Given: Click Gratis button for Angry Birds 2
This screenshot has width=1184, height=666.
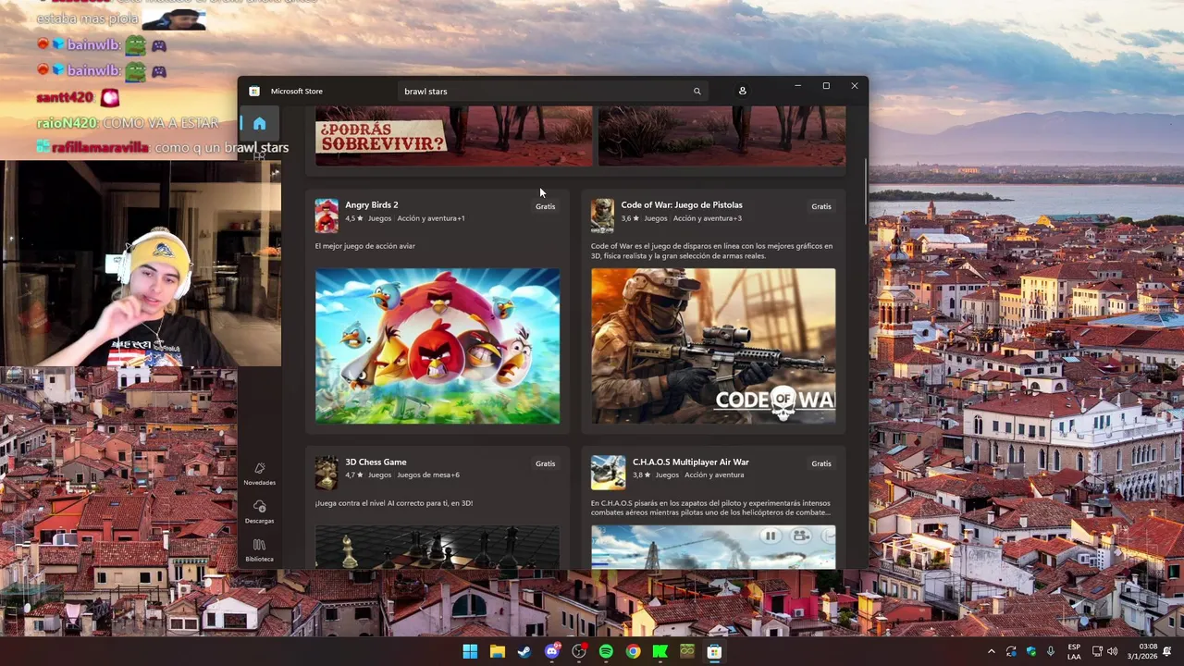Looking at the screenshot, I should coord(545,206).
